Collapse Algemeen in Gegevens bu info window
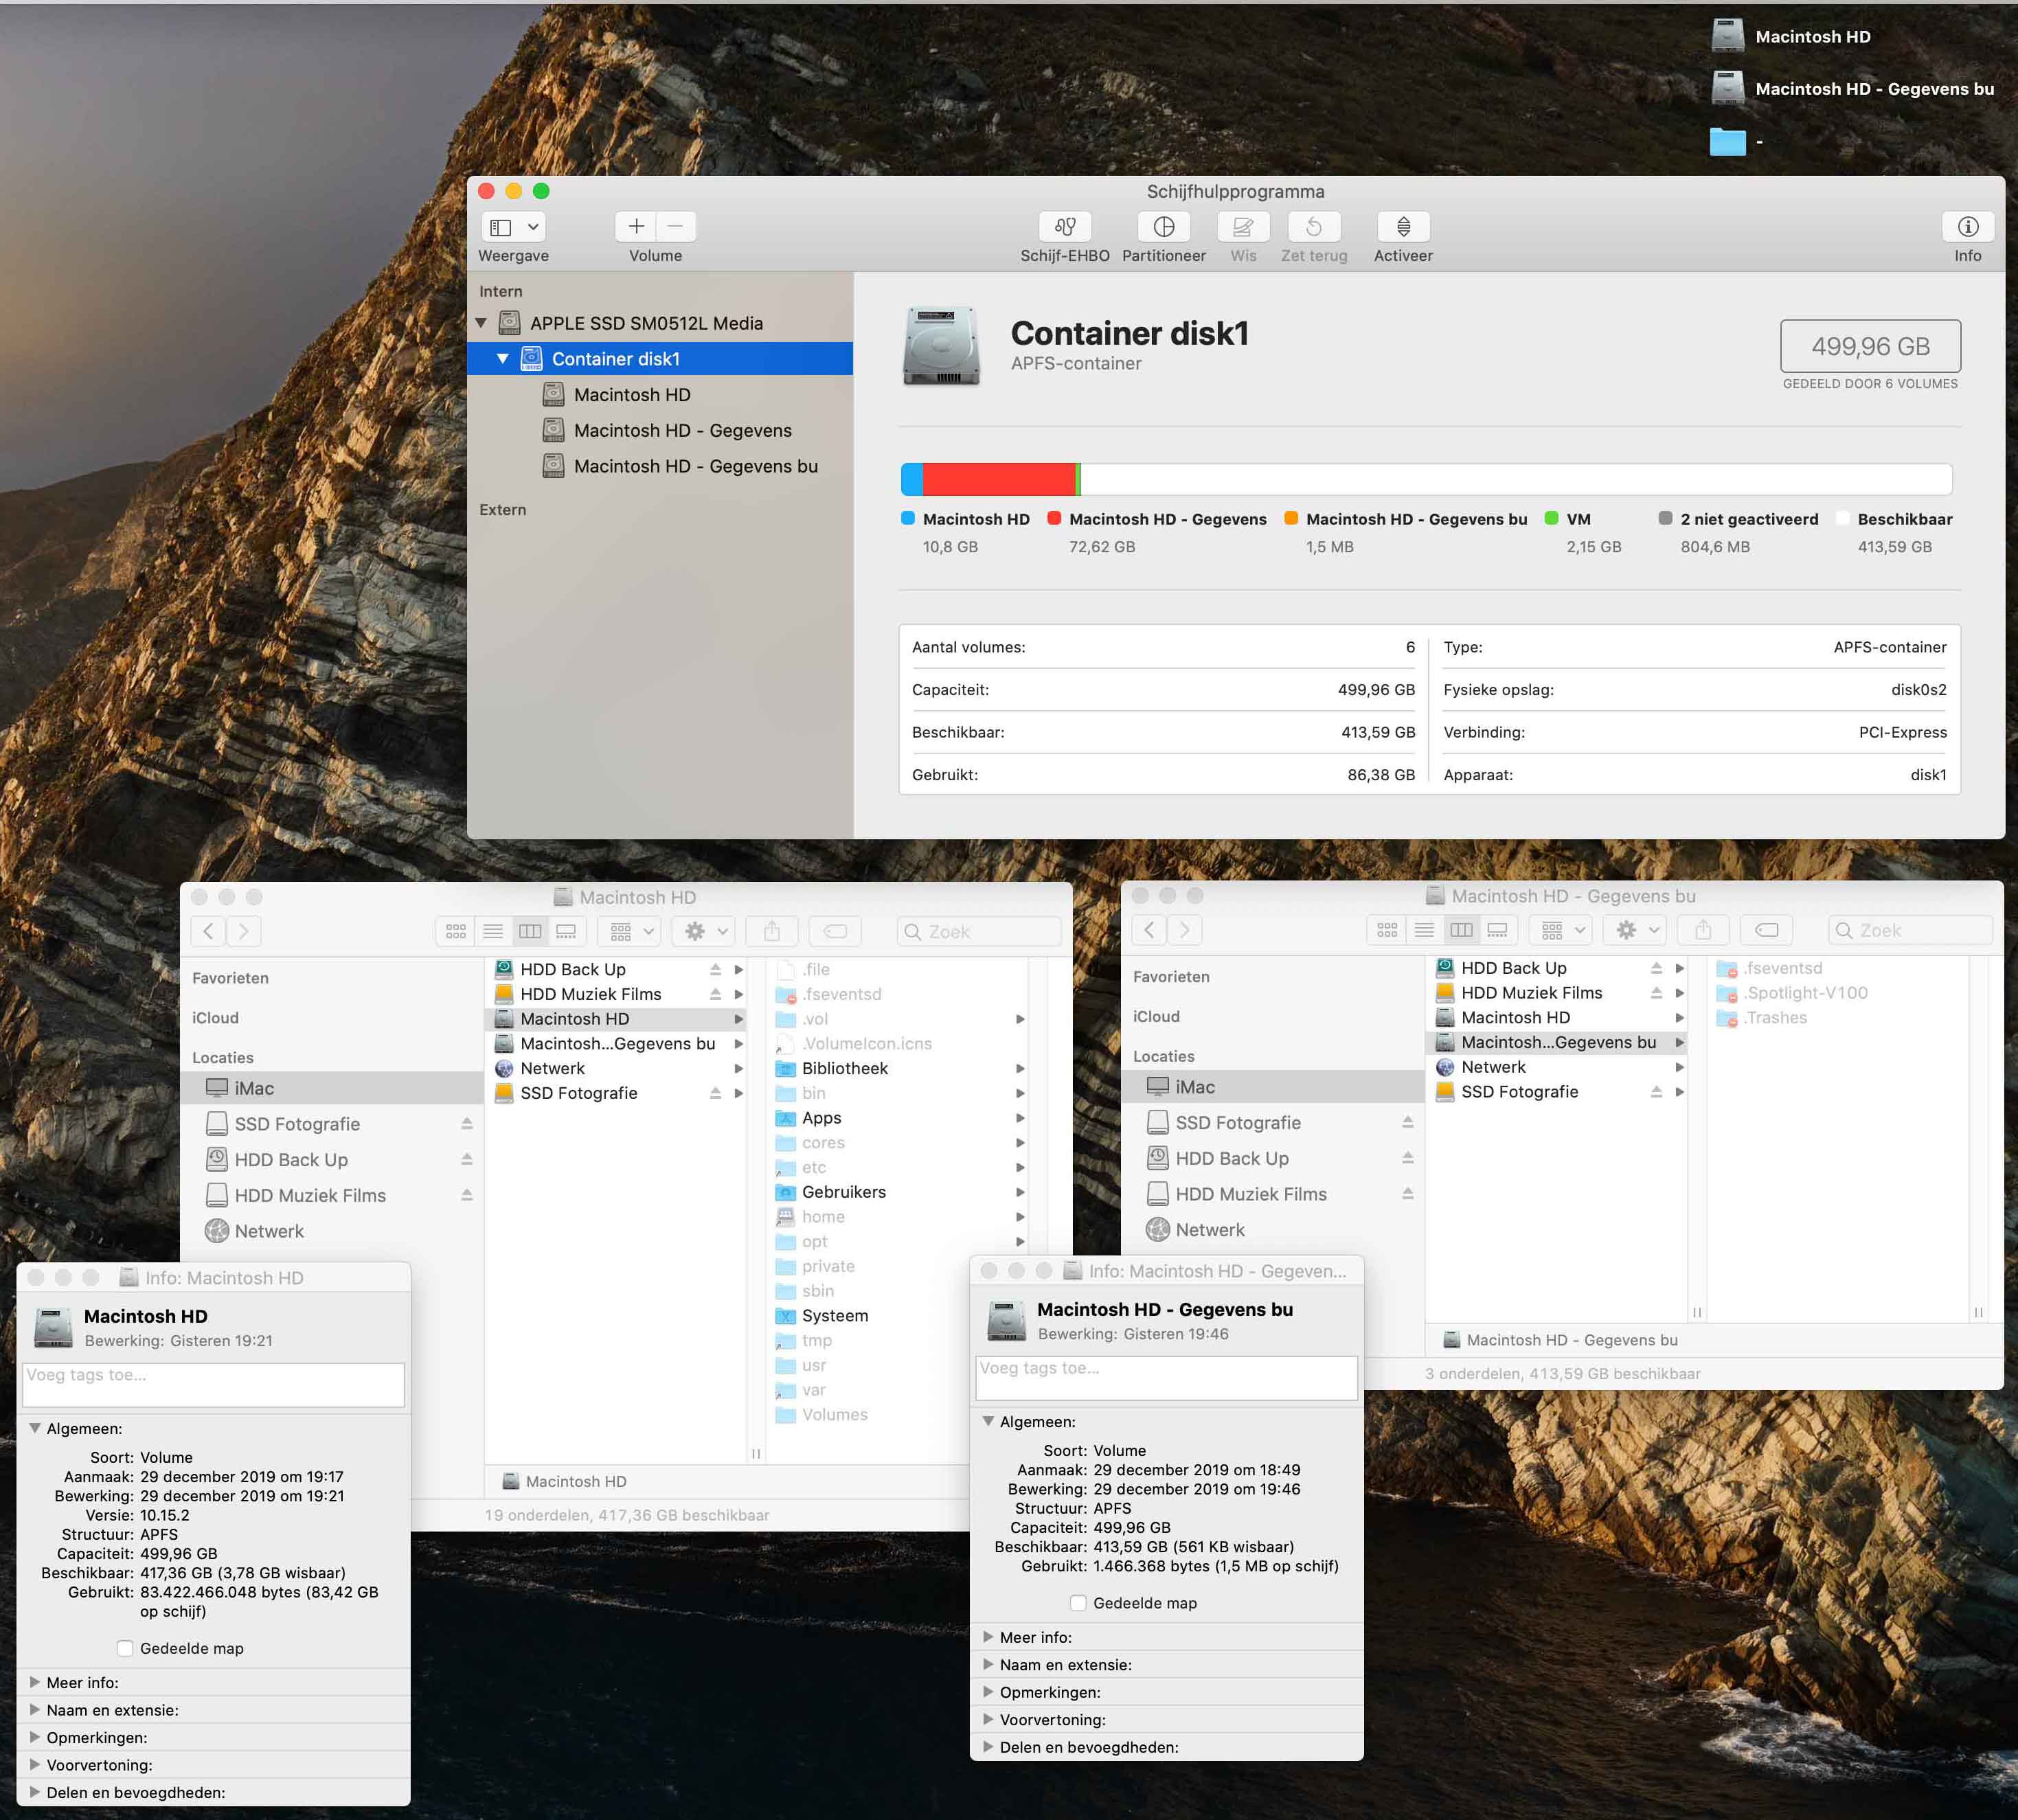Screen dimensions: 2018x1820 [988, 1422]
